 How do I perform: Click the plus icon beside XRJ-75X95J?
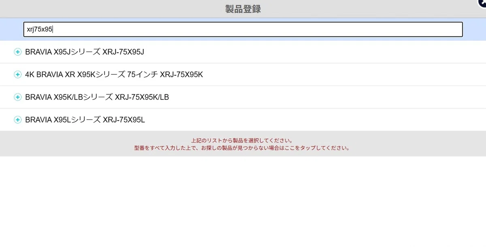[17, 52]
